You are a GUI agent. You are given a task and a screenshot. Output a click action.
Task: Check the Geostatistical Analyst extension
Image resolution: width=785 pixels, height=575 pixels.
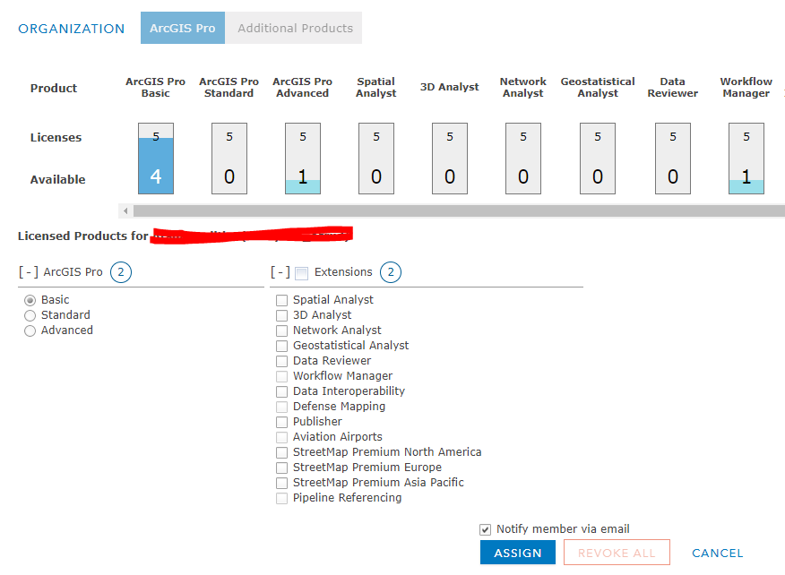(x=282, y=346)
